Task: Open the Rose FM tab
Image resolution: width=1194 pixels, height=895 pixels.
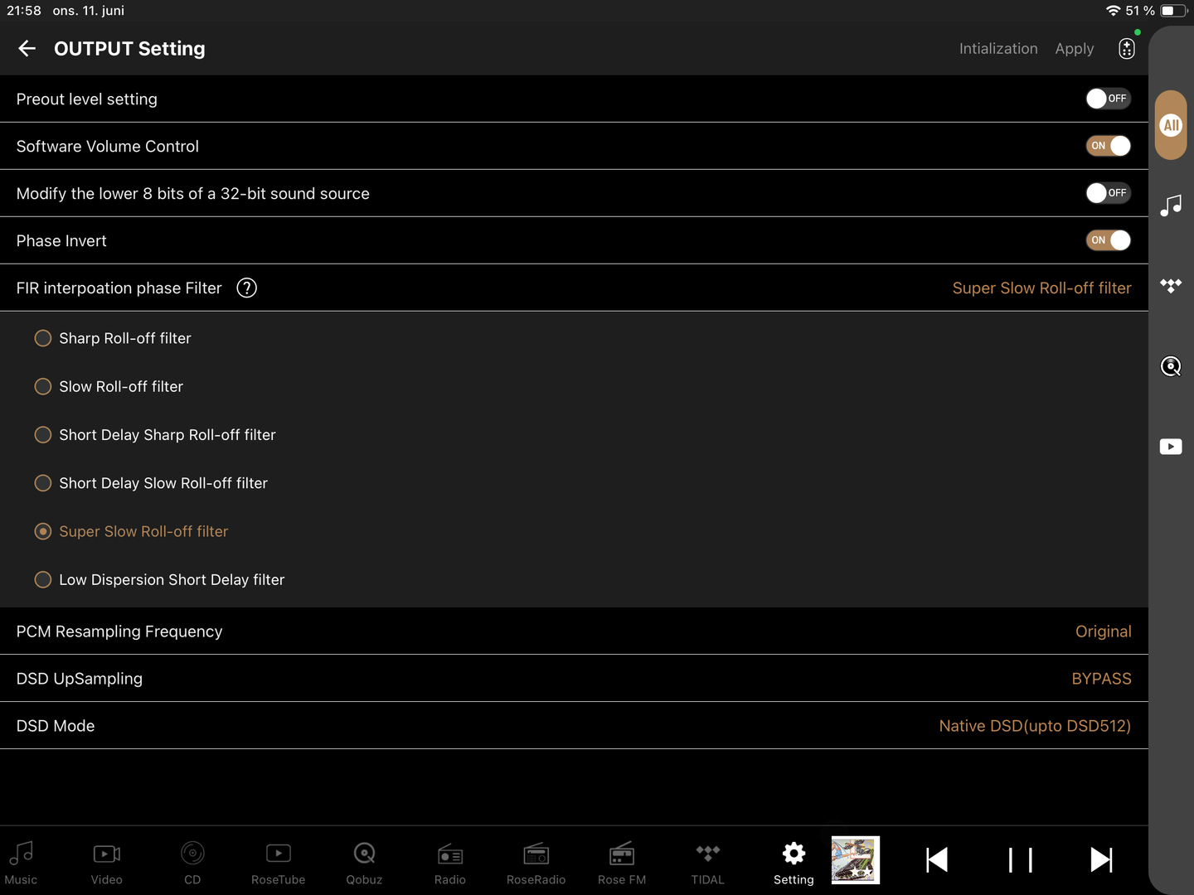Action: point(622,863)
